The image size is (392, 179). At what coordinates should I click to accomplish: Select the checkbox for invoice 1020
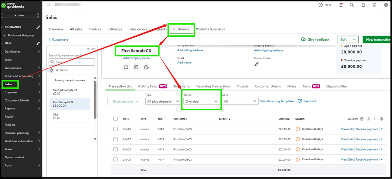pos(115,129)
